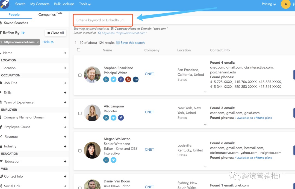The image size is (295, 189).
Task: Open the name Stephen Shankland
Action: pyautogui.click(x=119, y=68)
